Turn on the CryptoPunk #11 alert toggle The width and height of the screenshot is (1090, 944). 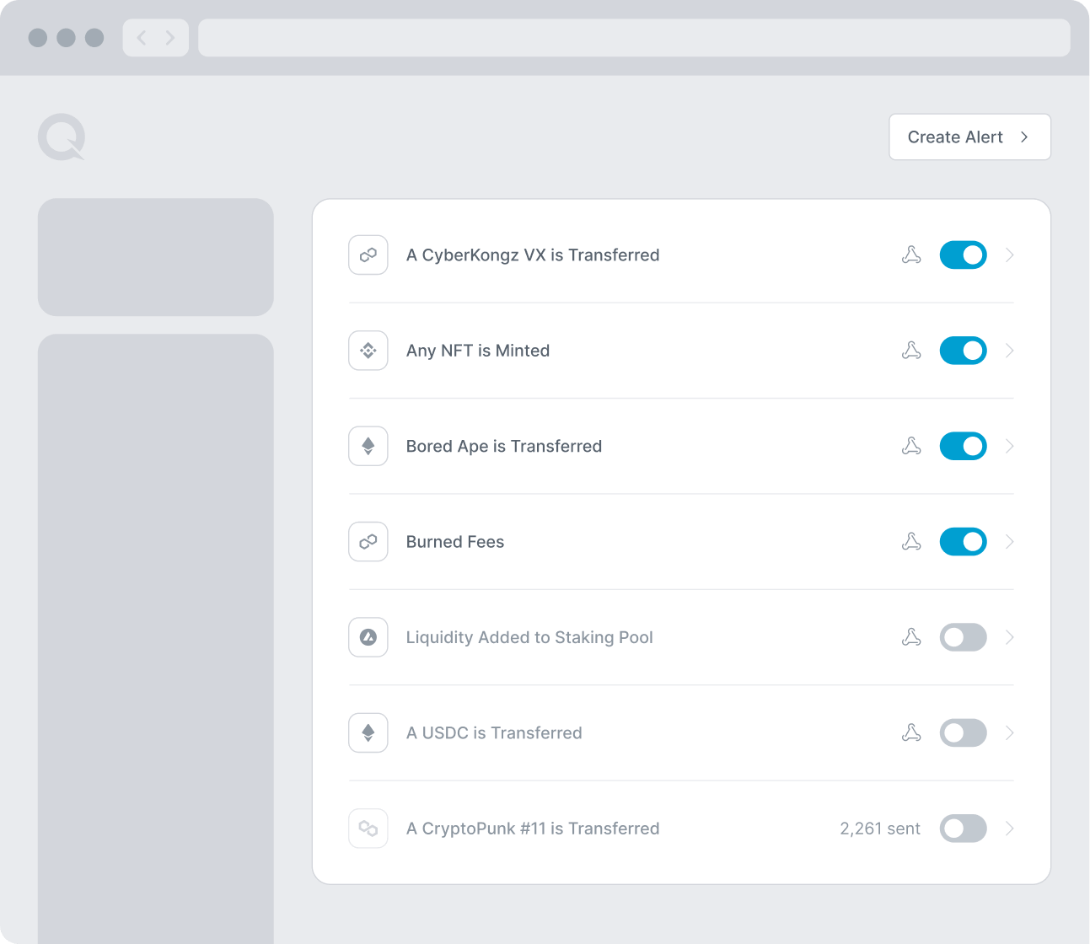tap(963, 829)
